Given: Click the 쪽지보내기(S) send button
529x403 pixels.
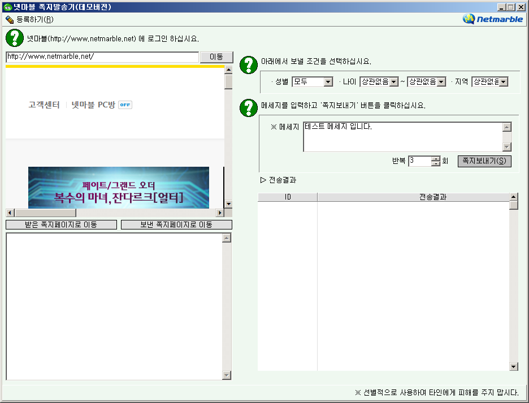Looking at the screenshot, I should point(484,161).
